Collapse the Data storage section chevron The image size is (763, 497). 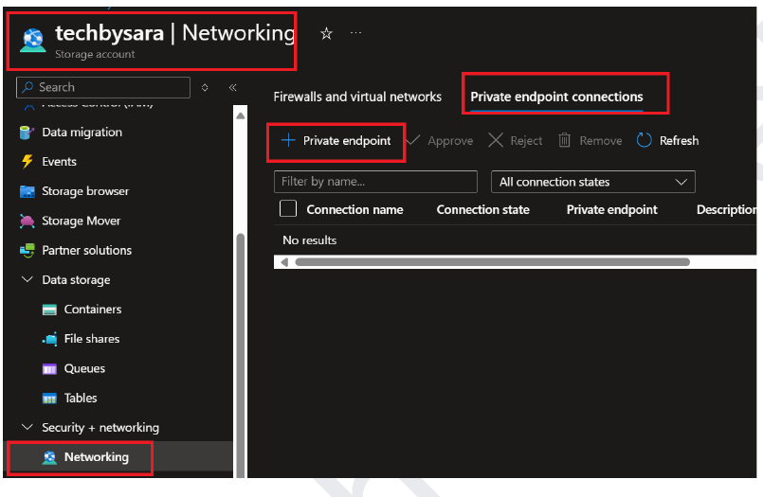27,279
